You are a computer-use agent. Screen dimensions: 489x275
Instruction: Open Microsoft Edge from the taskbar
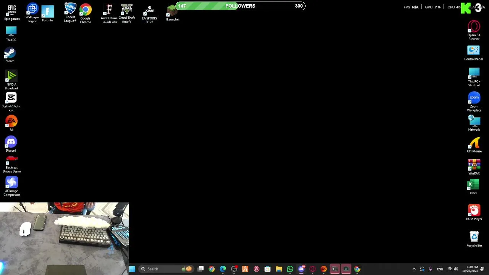[223, 269]
